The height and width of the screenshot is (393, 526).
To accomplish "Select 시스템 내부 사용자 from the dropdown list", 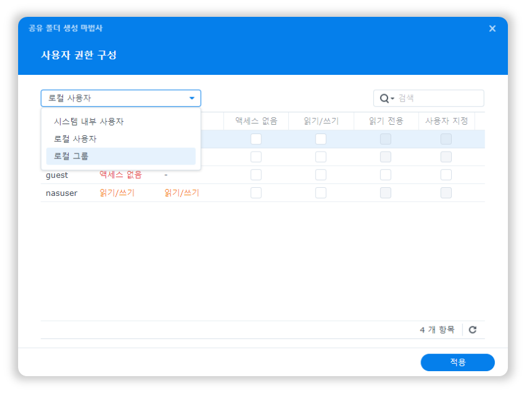I will pyautogui.click(x=121, y=122).
